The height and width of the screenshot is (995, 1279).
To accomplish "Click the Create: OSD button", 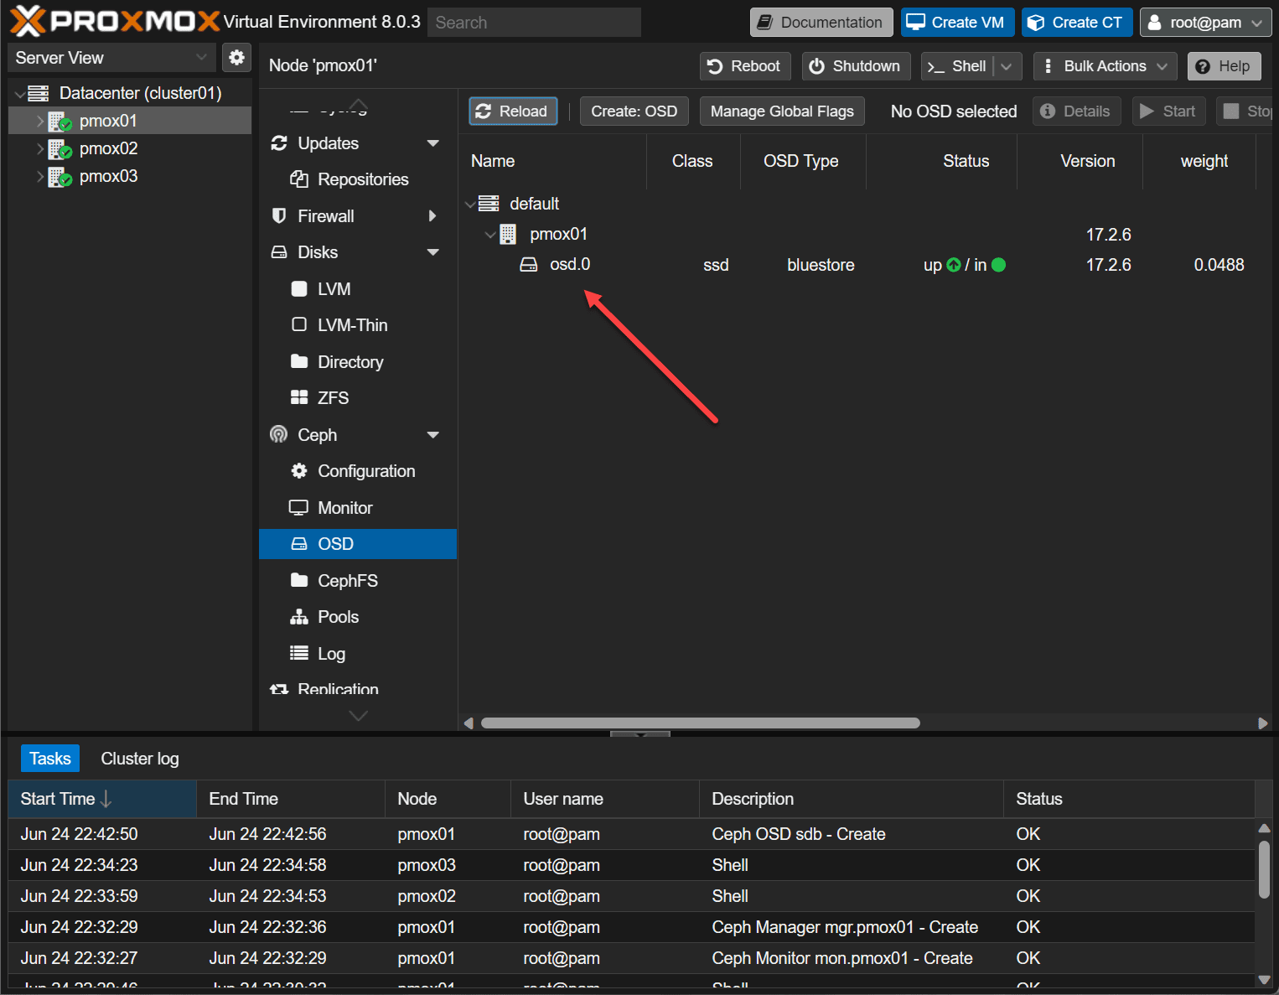I will pos(634,111).
